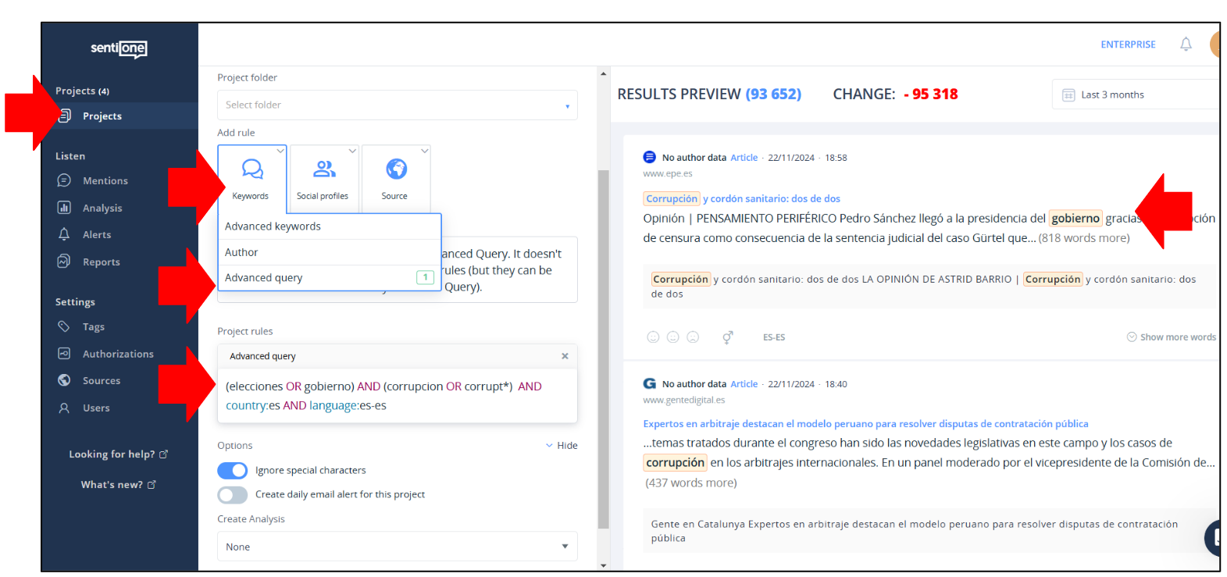Open Corrupción y cordón sanitario article title

[741, 199]
